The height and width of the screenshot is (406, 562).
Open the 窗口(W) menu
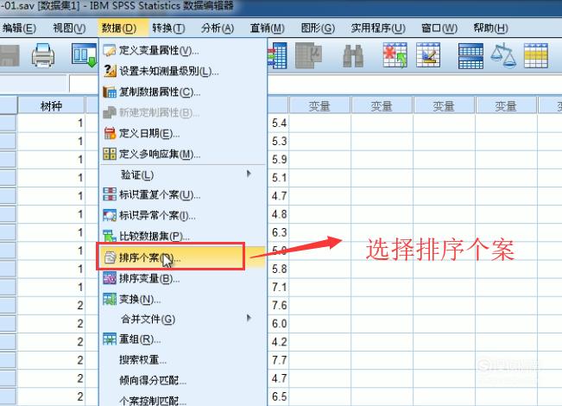coord(439,28)
